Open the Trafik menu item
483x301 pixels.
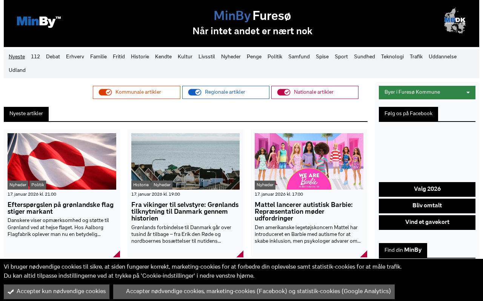(x=416, y=57)
